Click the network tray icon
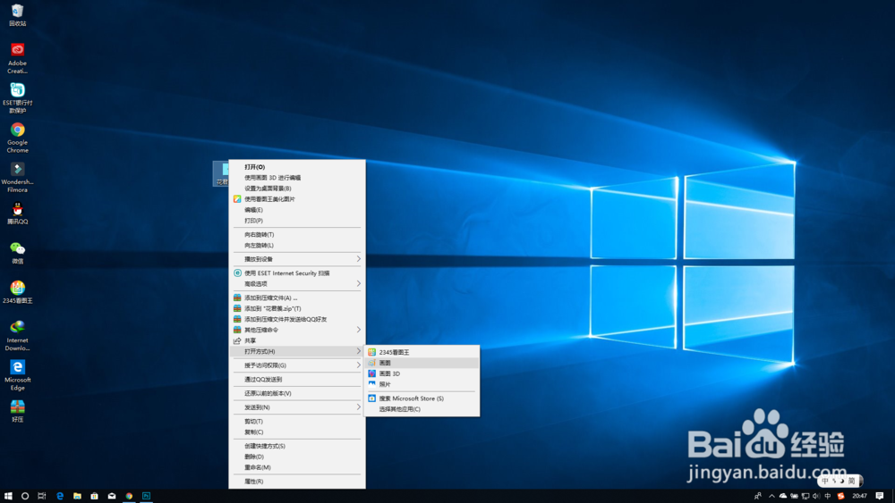This screenshot has height=503, width=895. click(x=805, y=496)
